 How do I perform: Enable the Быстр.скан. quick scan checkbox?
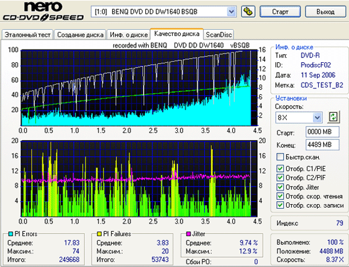(x=280, y=157)
